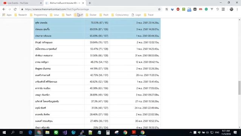Open Calculator from the taskbar
The width and height of the screenshot is (241, 136).
coord(108,133)
